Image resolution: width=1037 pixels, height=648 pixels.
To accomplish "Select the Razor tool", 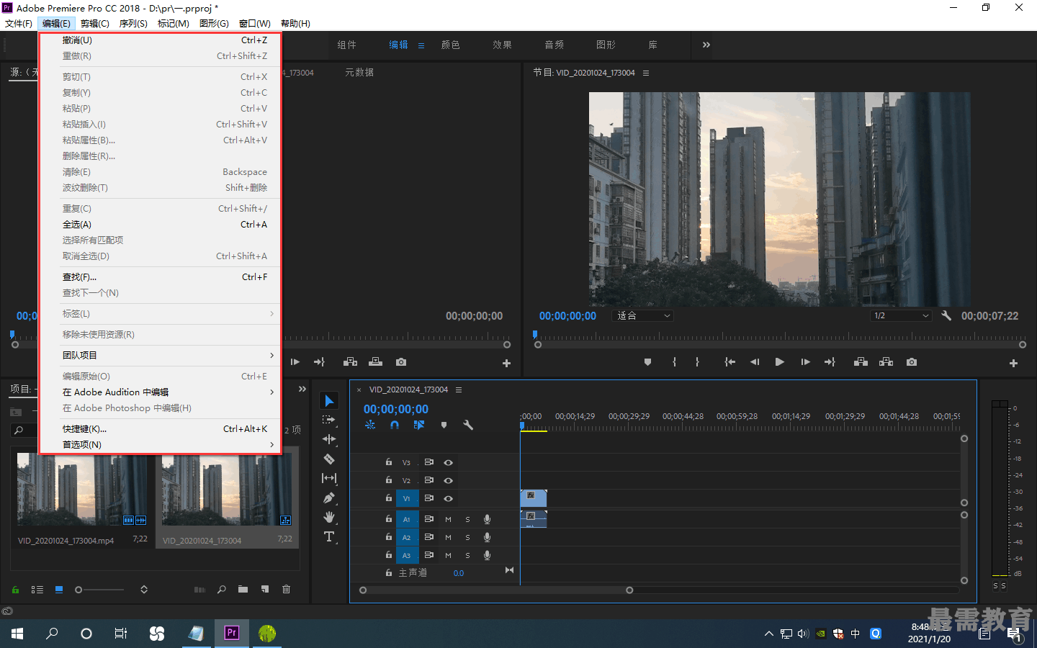I will click(x=329, y=459).
